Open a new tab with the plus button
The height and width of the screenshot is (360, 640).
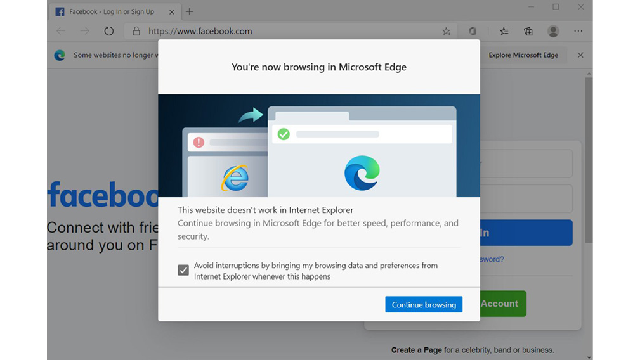point(189,12)
